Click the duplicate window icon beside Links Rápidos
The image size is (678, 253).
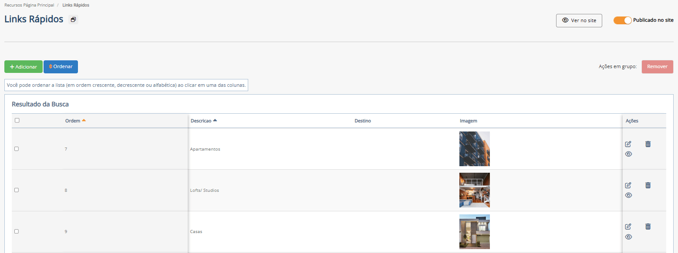pos(73,20)
